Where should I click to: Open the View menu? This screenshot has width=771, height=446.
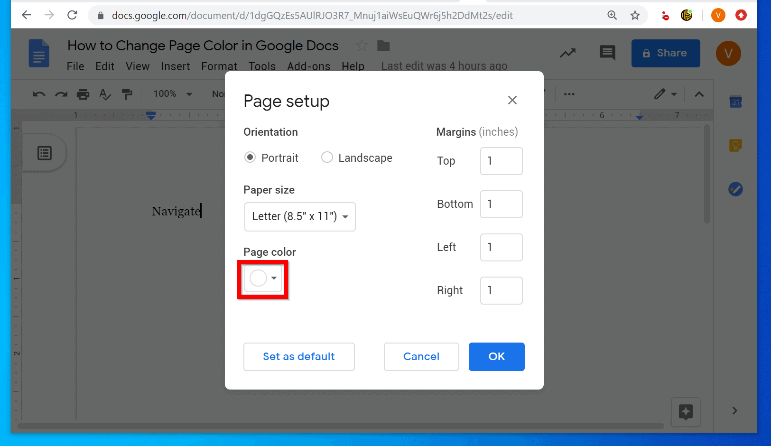pyautogui.click(x=138, y=66)
